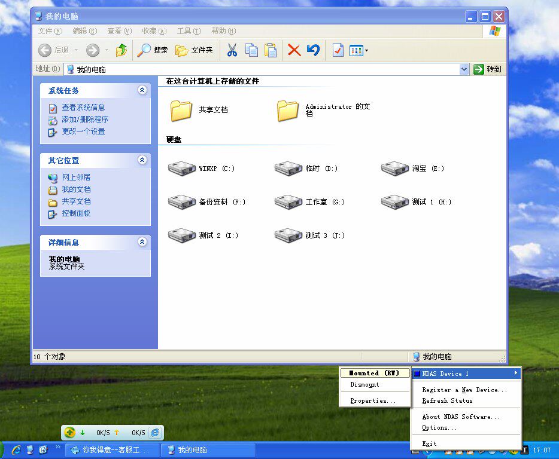Show the Folders (文件夹) tree pane
This screenshot has height=459, width=559.
pos(195,50)
